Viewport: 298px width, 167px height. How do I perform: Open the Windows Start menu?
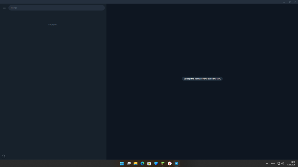122,163
